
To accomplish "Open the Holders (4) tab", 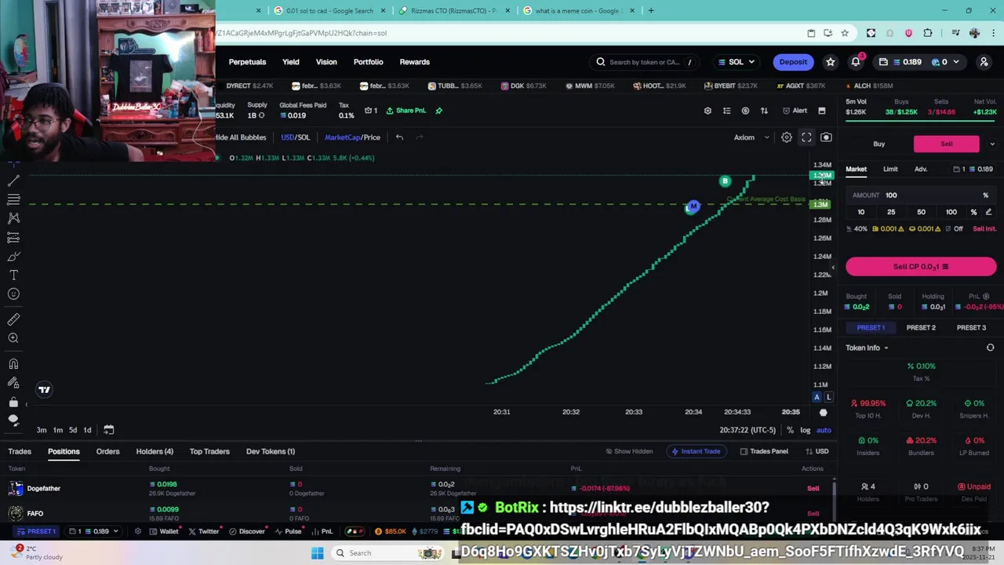I will [155, 452].
